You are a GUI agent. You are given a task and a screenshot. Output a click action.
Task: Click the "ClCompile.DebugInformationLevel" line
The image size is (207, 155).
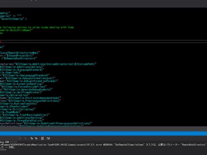[28, 78]
